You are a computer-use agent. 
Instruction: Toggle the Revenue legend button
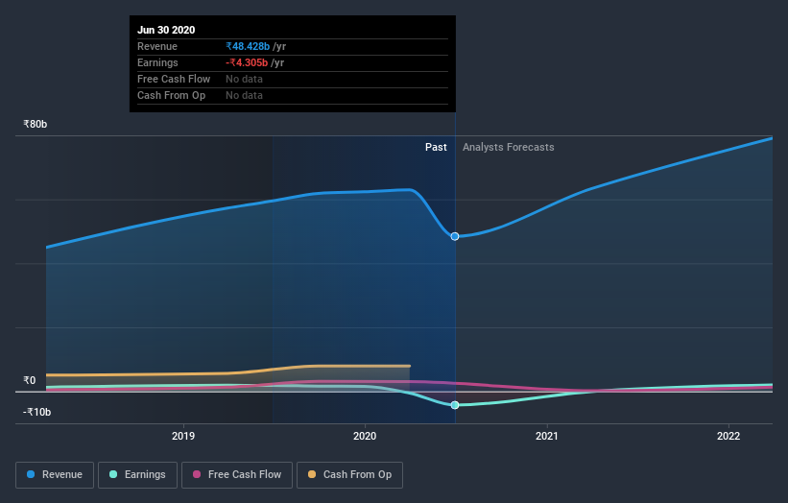point(55,475)
